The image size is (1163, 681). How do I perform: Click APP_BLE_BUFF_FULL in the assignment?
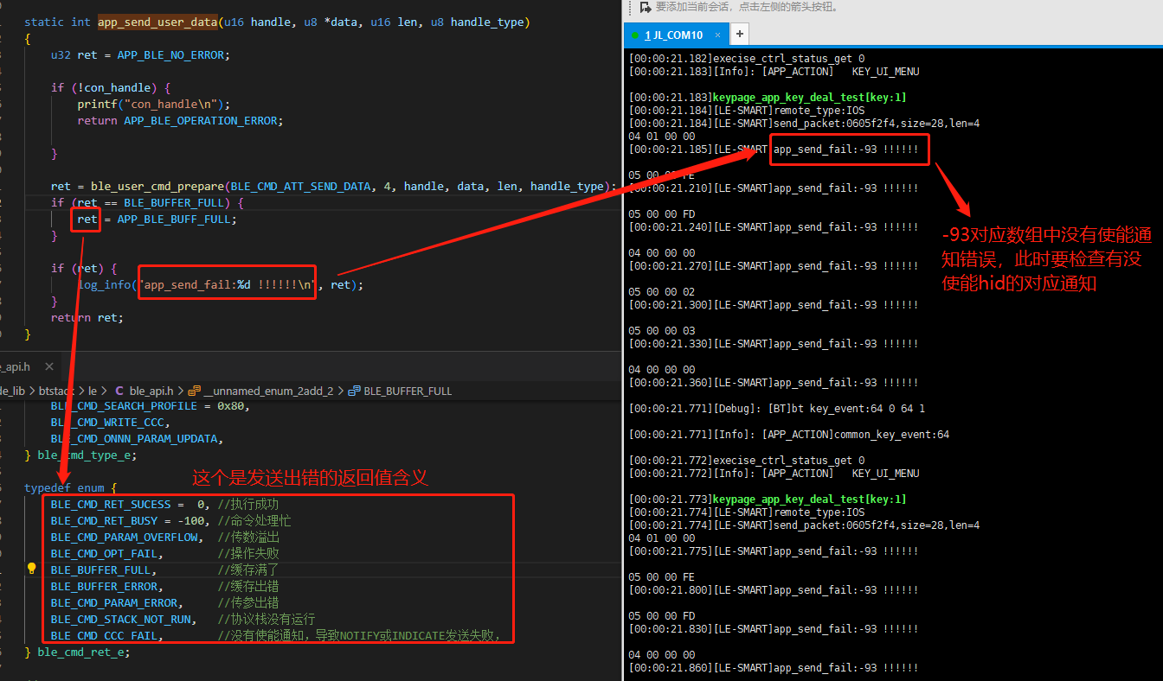coord(174,219)
